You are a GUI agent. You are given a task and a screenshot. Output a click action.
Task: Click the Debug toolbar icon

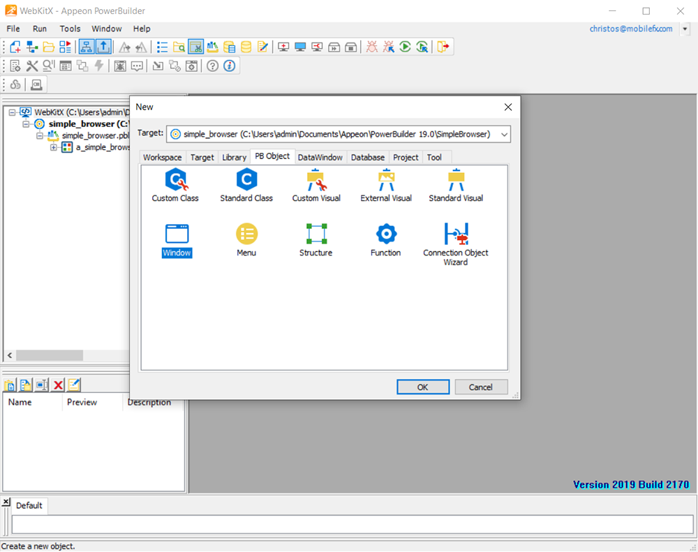coord(372,47)
